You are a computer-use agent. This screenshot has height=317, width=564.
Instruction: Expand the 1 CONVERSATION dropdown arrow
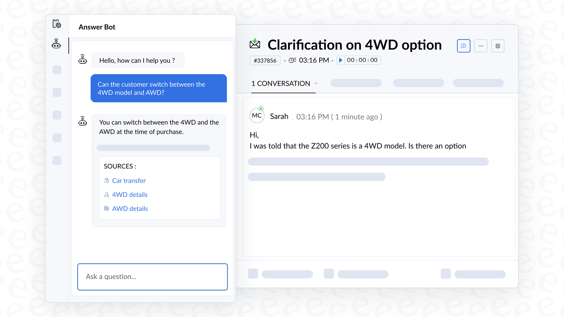pos(316,84)
